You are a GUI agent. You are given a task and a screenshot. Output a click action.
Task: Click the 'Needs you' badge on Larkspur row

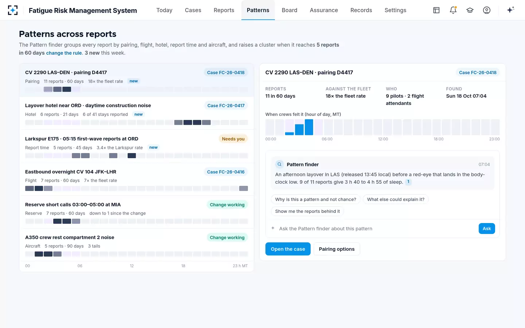[x=233, y=138]
